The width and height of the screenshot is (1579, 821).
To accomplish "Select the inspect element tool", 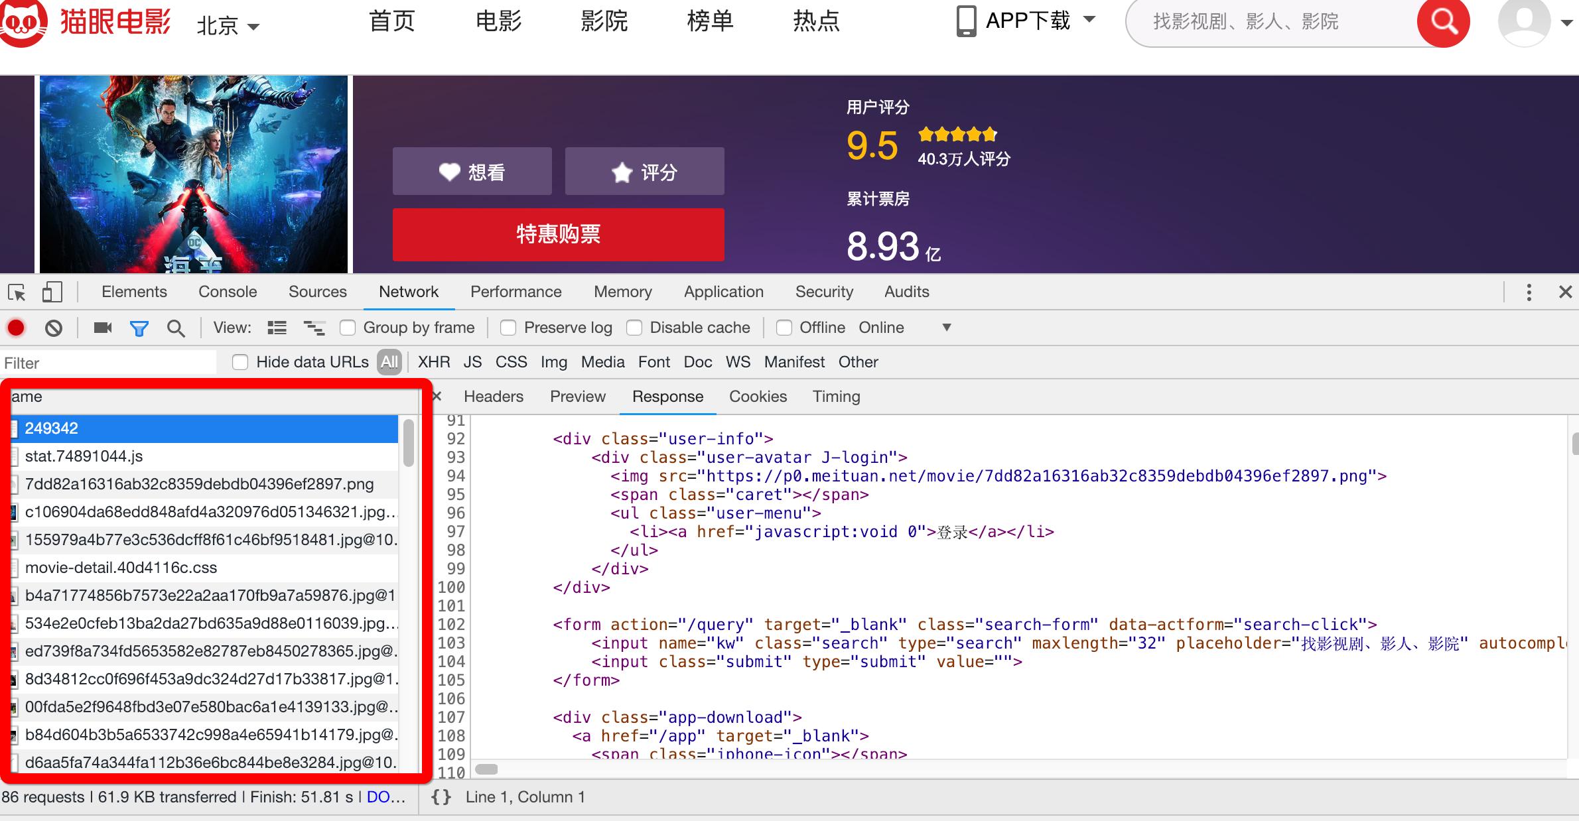I will [16, 292].
